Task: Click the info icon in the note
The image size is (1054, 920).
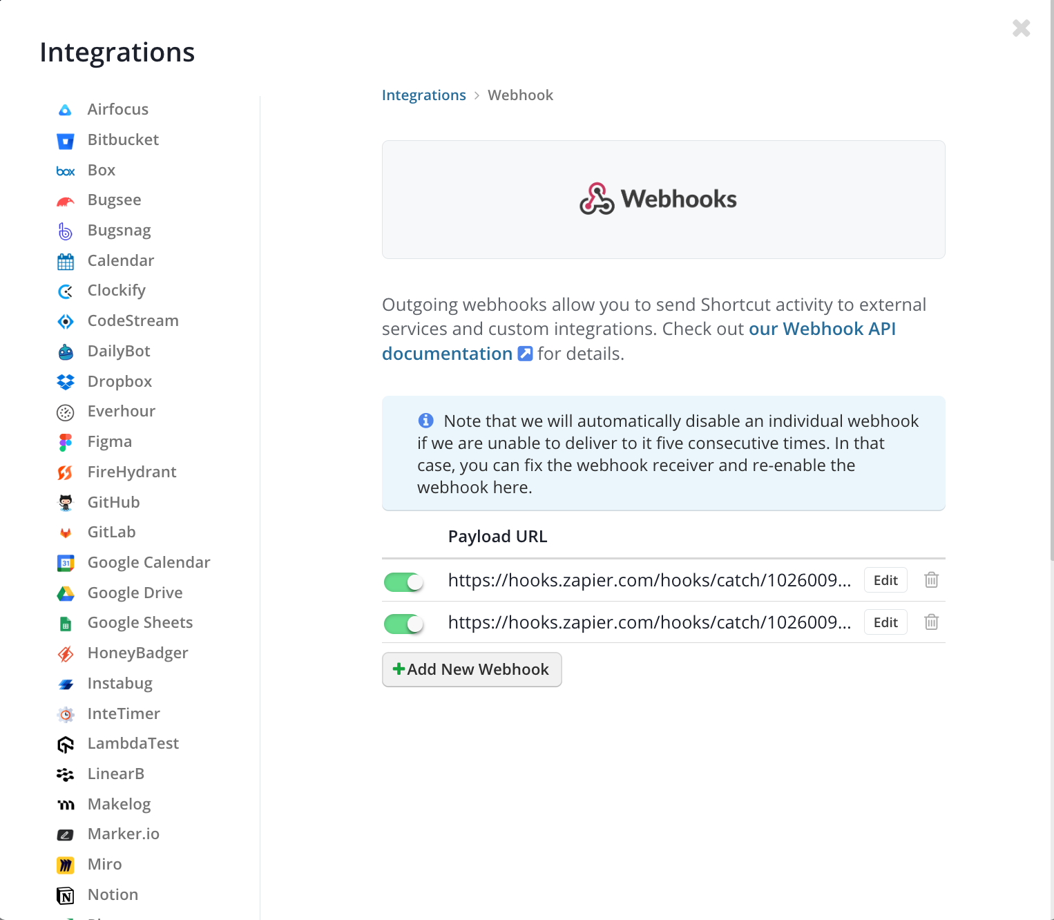Action: [x=425, y=420]
